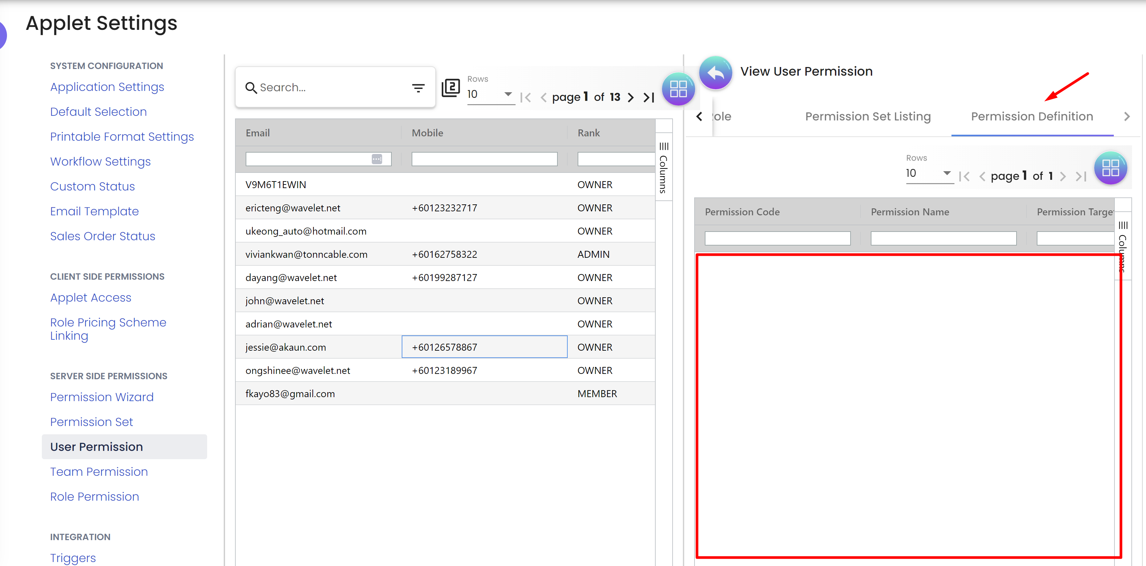Screen dimensions: 1146x566
Task: Select the jessie@akaun.com row
Action: click(286, 347)
